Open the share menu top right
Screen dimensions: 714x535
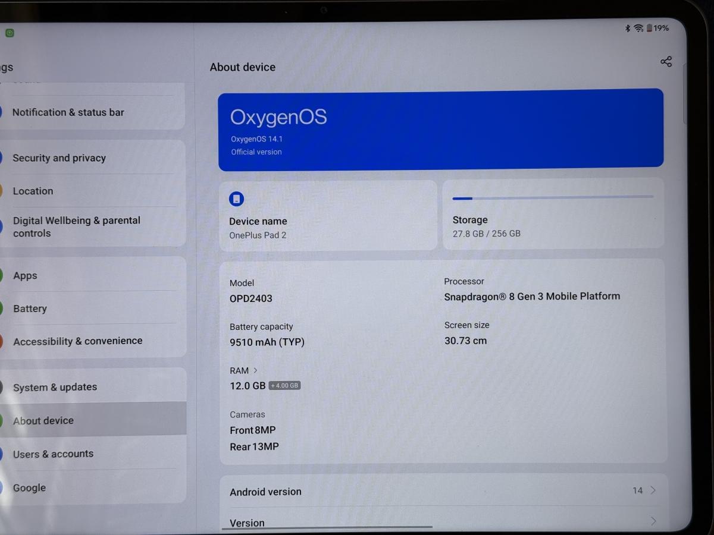[x=666, y=61]
